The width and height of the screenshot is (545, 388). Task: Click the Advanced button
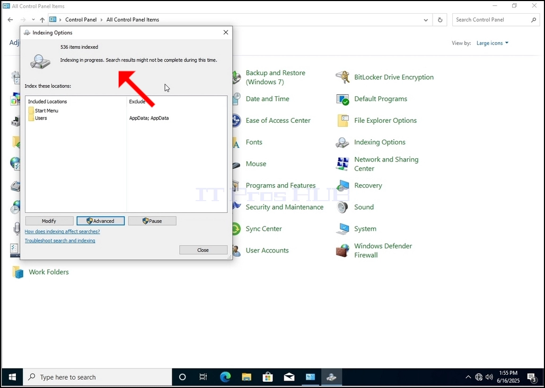pyautogui.click(x=100, y=221)
